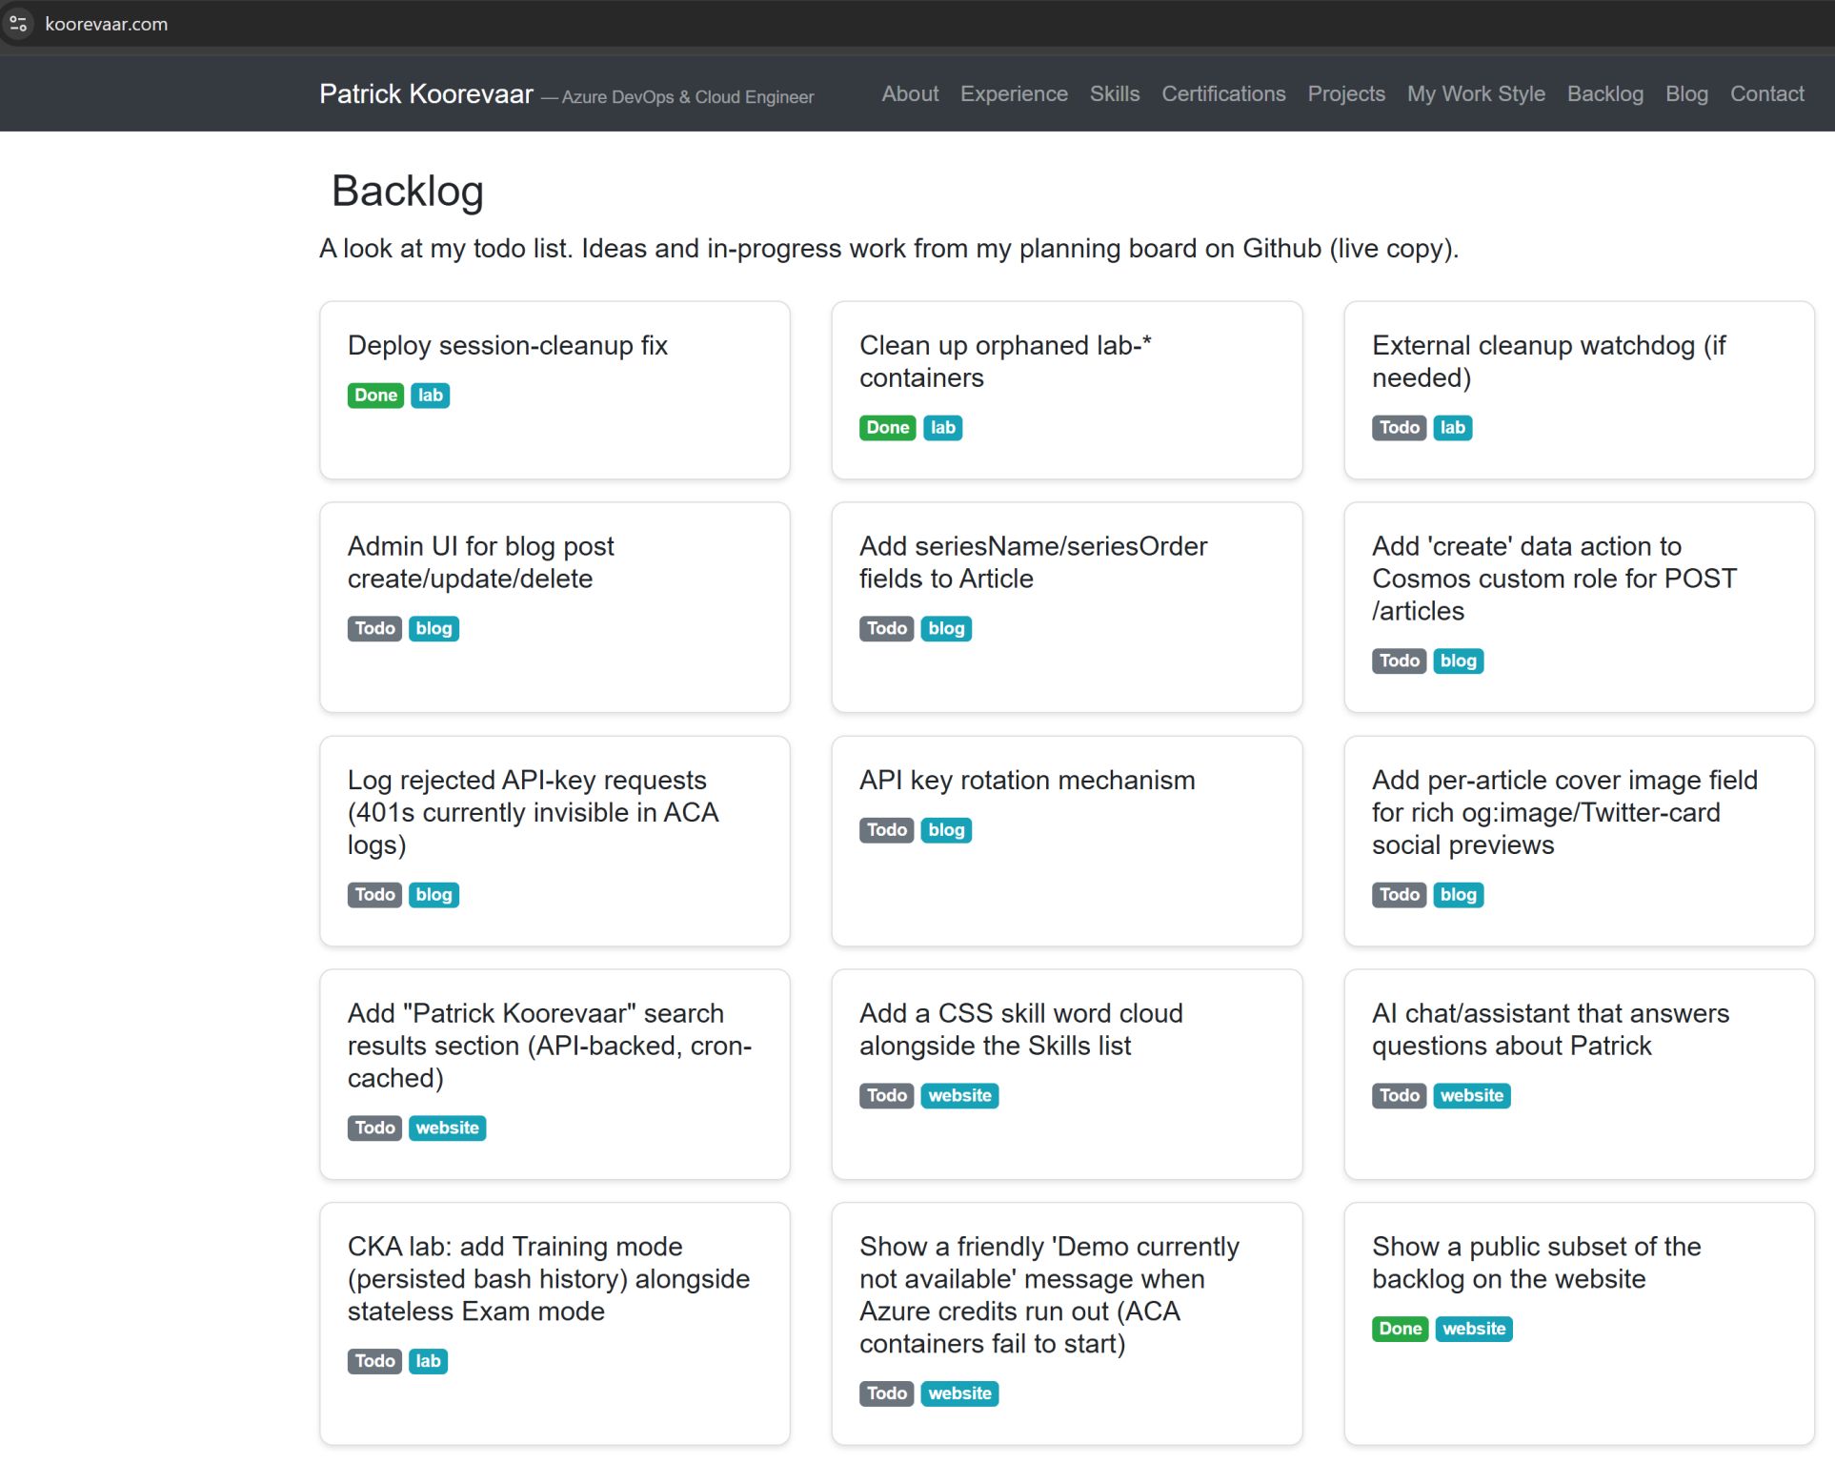Select the 'Deploy session-cleanup fix' card title
This screenshot has width=1835, height=1464.
tap(508, 345)
